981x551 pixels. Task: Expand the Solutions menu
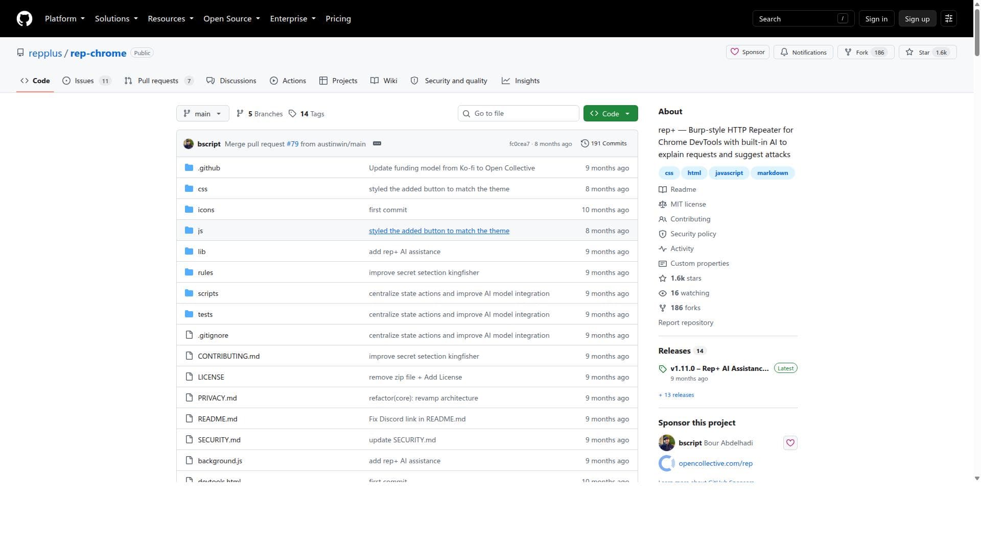pyautogui.click(x=116, y=19)
